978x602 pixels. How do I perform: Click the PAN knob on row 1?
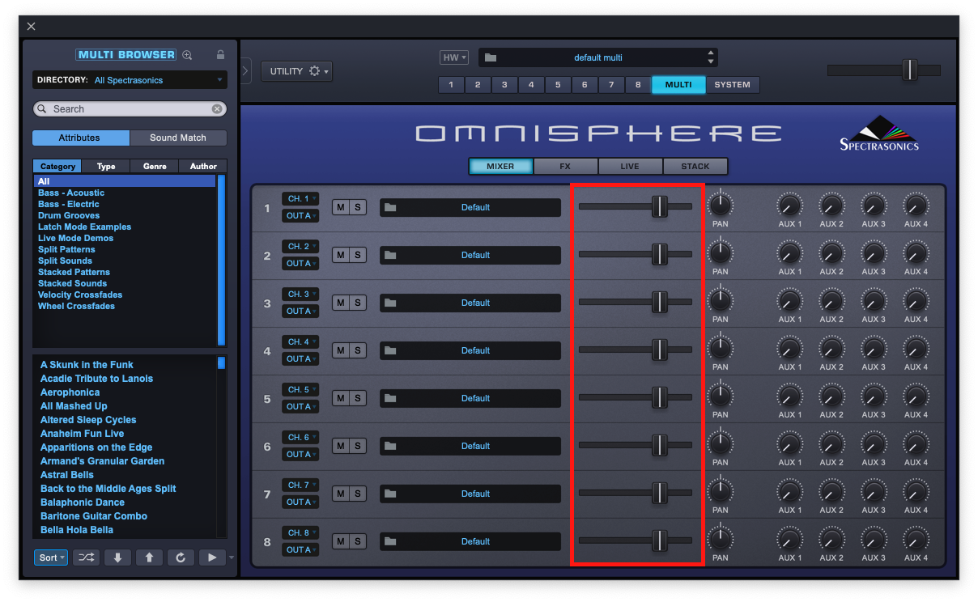[x=720, y=204]
